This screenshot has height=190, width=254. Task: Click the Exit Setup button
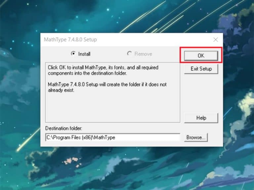(x=201, y=69)
